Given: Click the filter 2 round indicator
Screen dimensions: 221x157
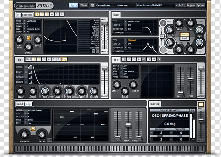Looking at the screenshot, I should pyautogui.click(x=163, y=49).
